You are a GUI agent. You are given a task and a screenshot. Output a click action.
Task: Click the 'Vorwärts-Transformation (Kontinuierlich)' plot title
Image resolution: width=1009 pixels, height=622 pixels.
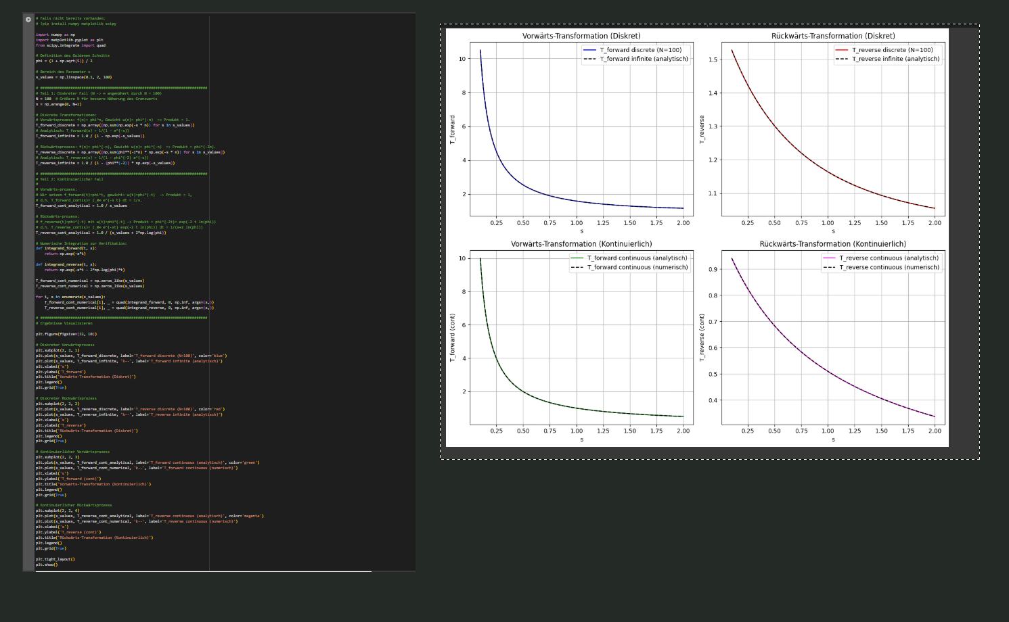[x=581, y=244]
